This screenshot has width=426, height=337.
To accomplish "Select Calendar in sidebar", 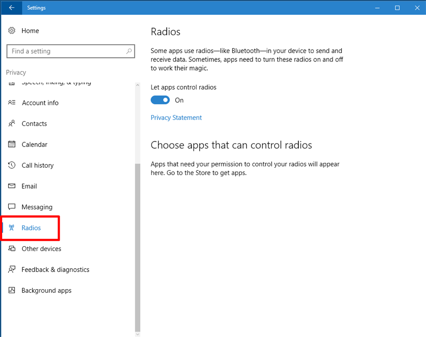I will (x=35, y=144).
